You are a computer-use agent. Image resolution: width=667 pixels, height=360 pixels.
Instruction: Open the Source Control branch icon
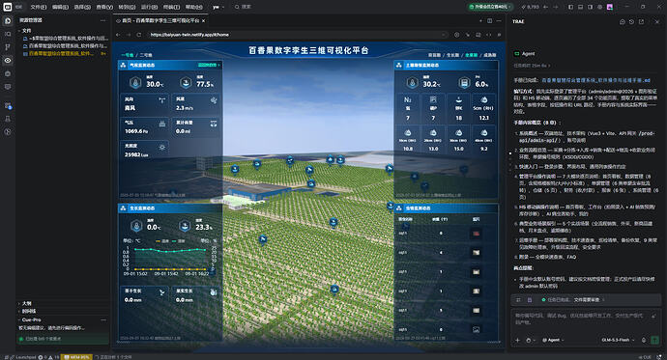pos(7,47)
